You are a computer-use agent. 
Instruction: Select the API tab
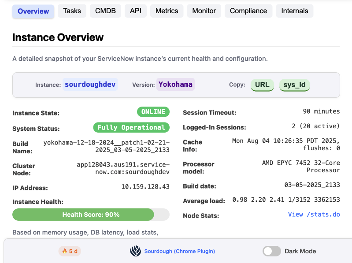point(136,11)
